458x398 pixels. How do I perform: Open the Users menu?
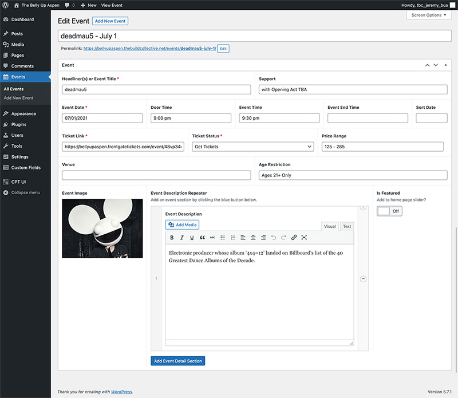[x=25, y=135]
